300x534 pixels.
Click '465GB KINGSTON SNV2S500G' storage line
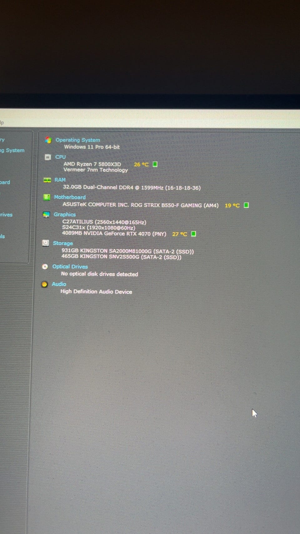coord(121,257)
